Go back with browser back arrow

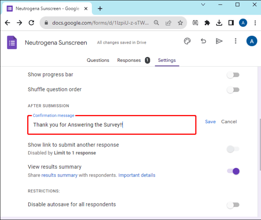click(8, 23)
